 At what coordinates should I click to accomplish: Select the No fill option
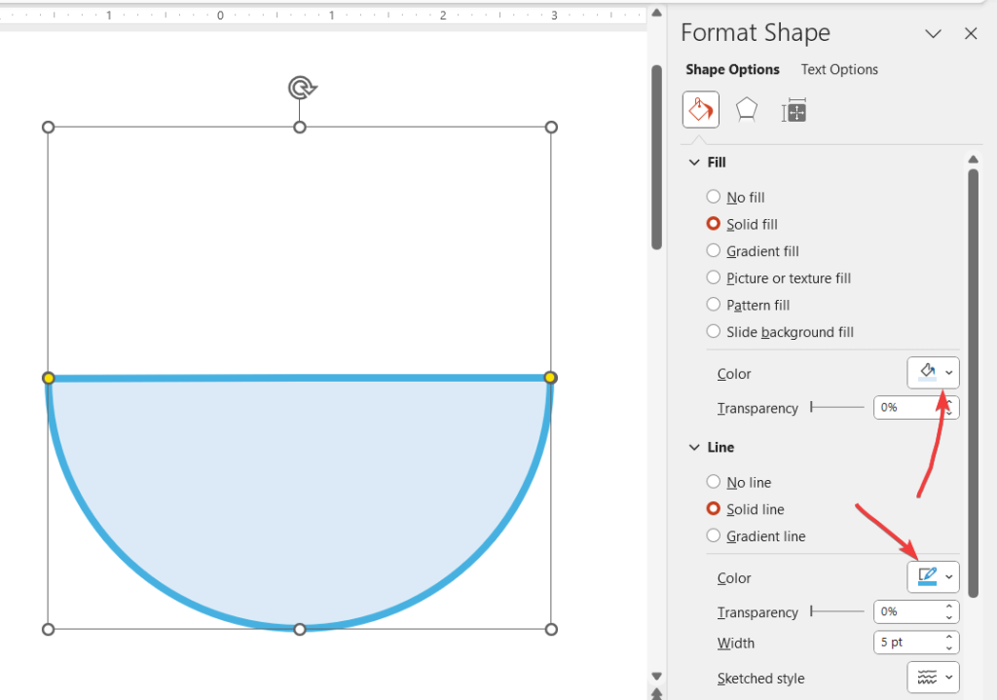pos(713,197)
